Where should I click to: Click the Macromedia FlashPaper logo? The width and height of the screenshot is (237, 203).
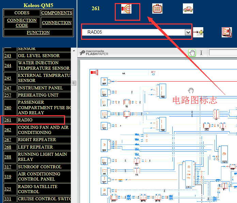[94, 53]
